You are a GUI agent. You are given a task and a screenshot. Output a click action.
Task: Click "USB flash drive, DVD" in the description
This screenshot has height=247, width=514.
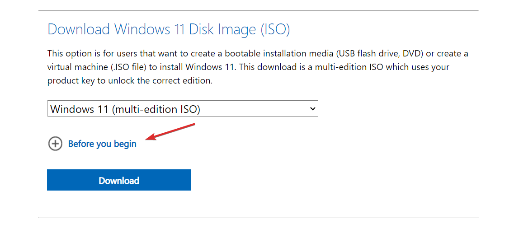[376, 54]
